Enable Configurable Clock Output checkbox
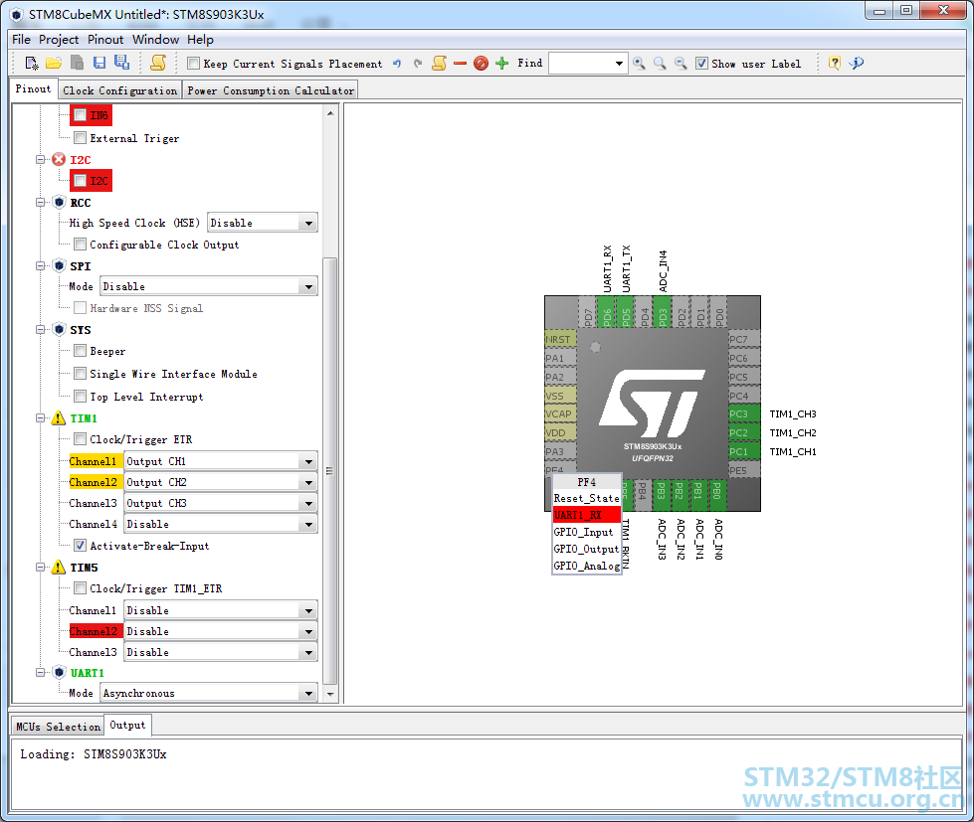Screen dimensions: 974x822 (81, 245)
